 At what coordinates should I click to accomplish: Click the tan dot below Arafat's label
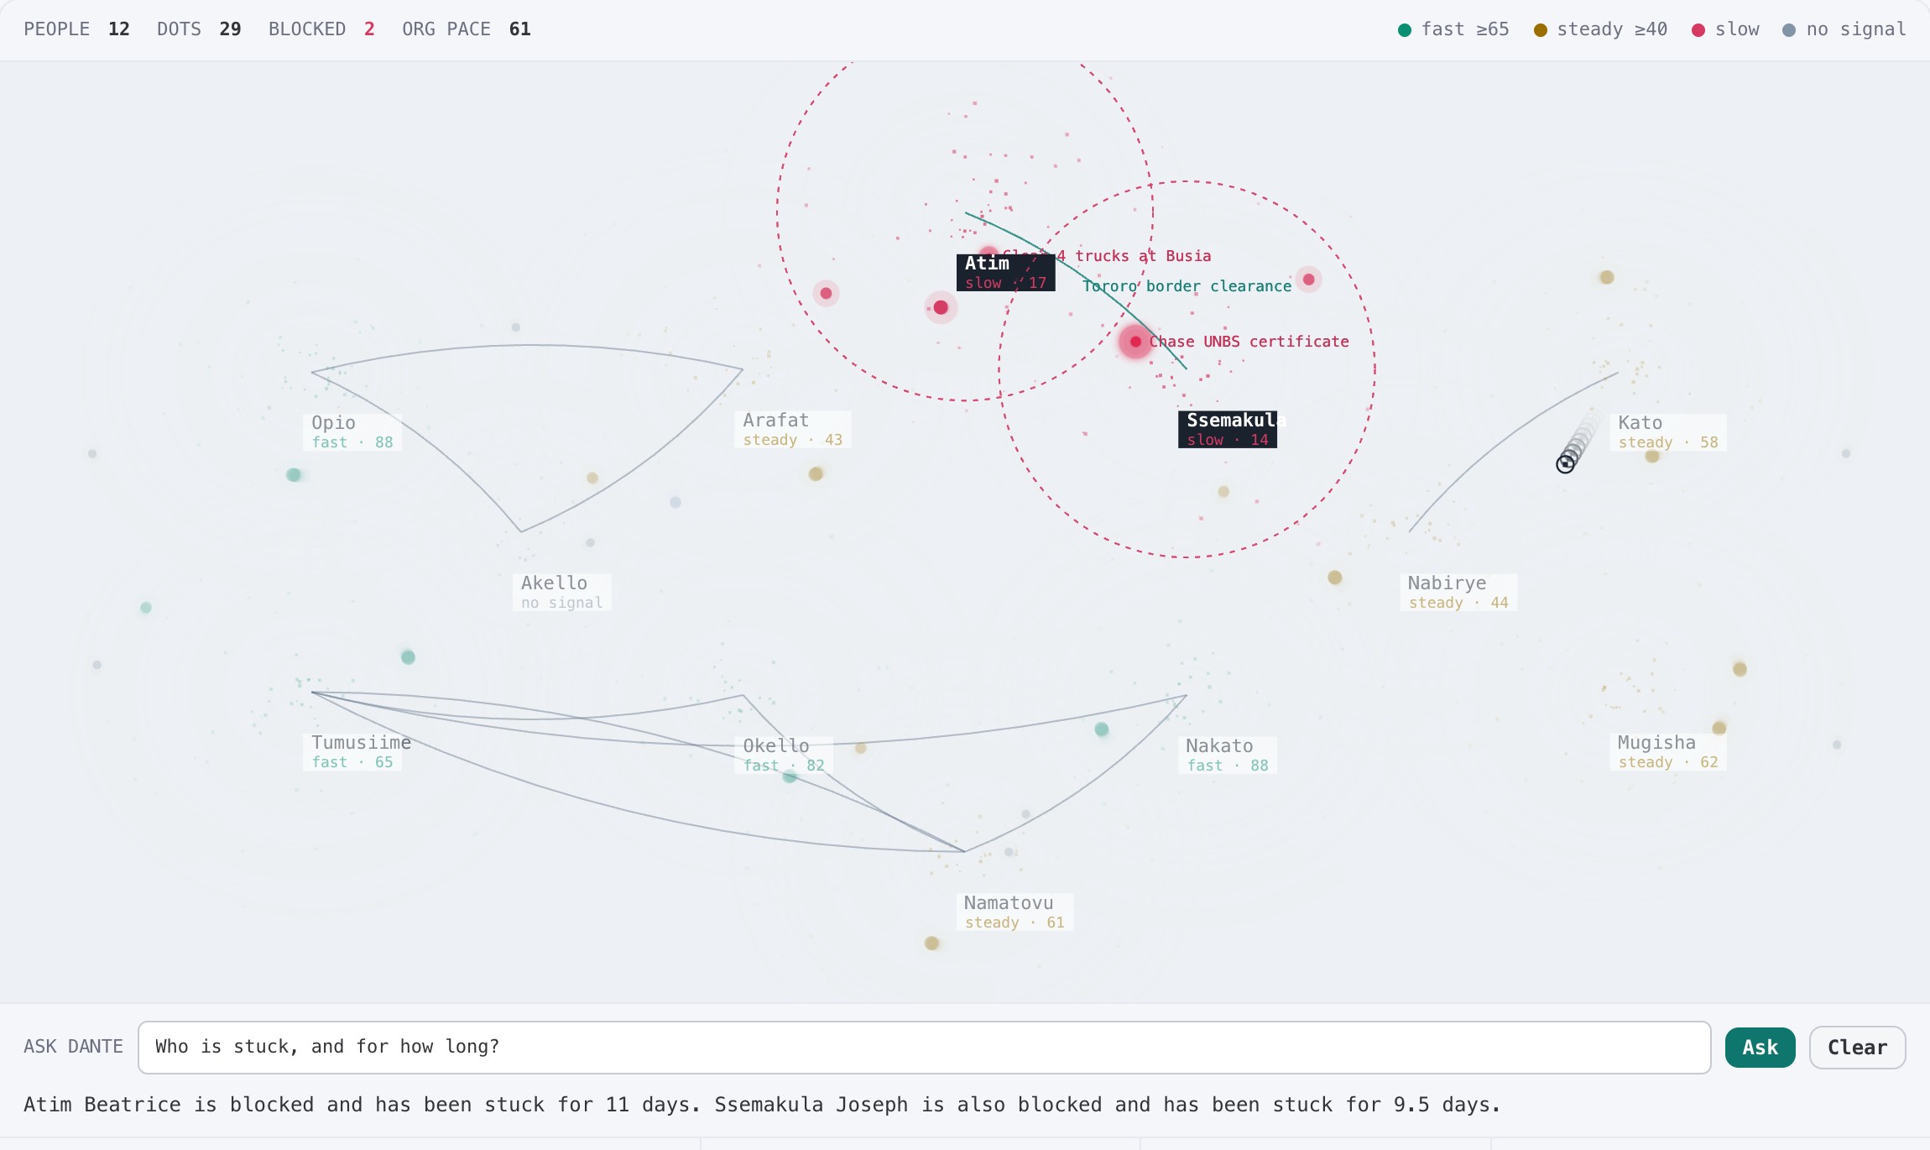816,474
